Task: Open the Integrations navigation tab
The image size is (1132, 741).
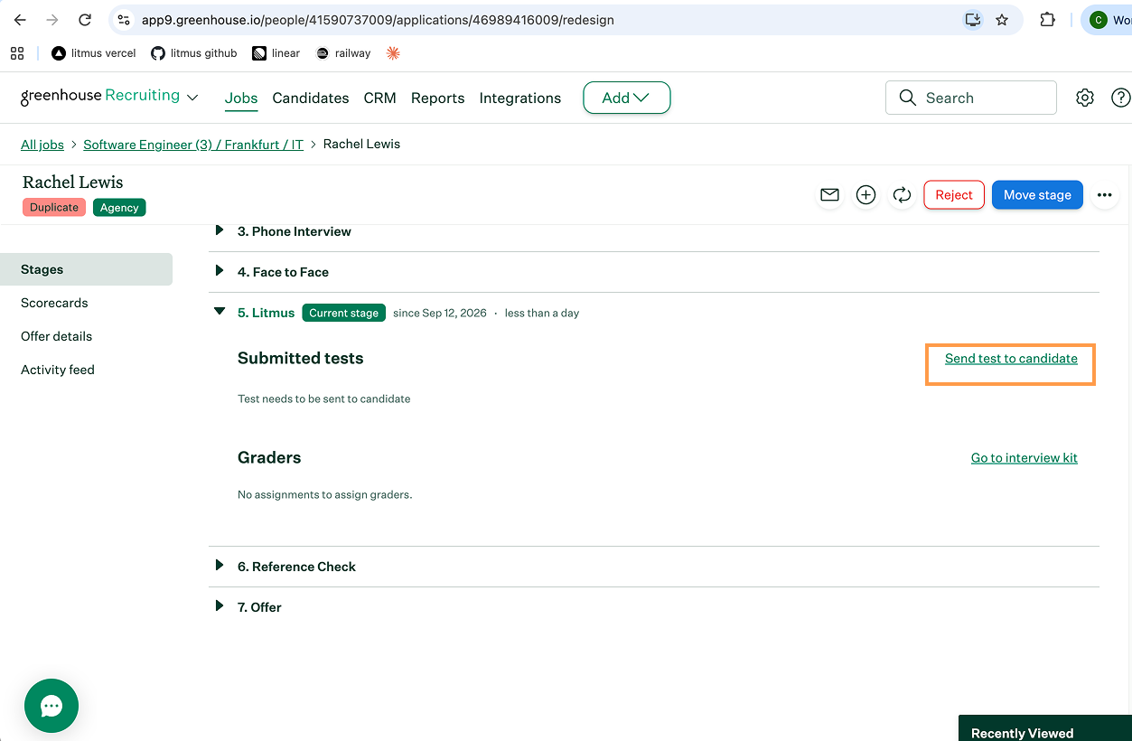Action: tap(520, 98)
